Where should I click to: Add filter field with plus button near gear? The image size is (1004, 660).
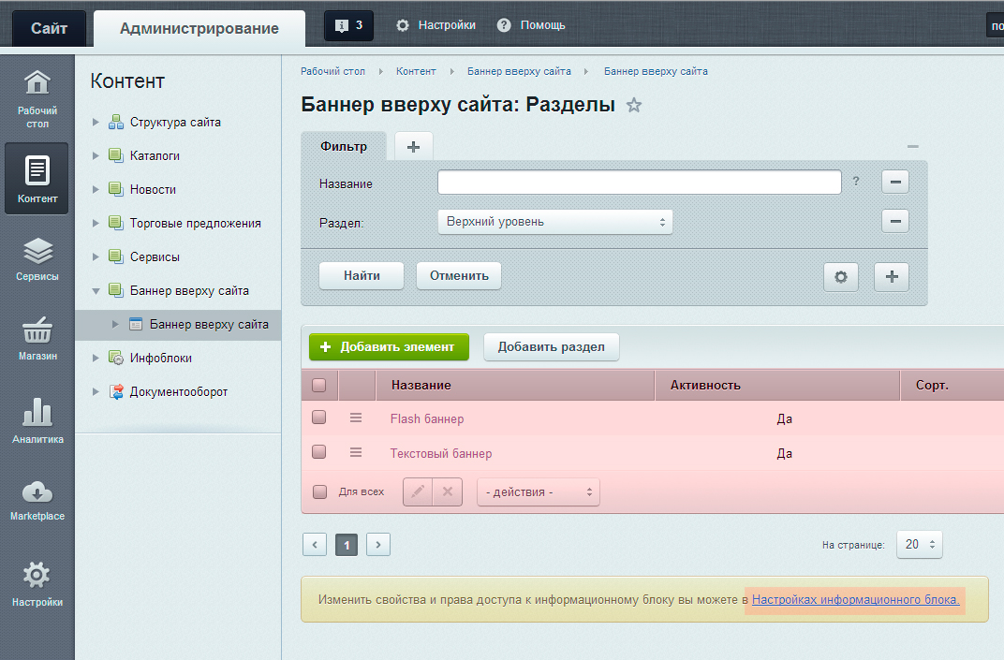click(892, 276)
